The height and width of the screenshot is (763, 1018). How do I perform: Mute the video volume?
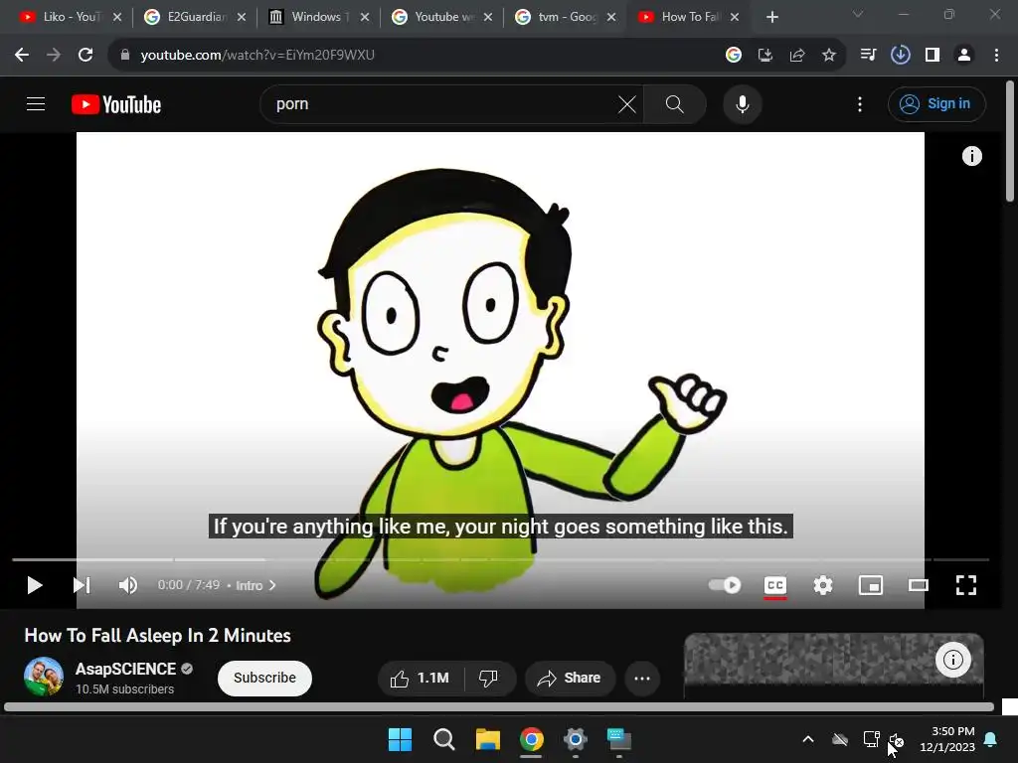tap(128, 585)
